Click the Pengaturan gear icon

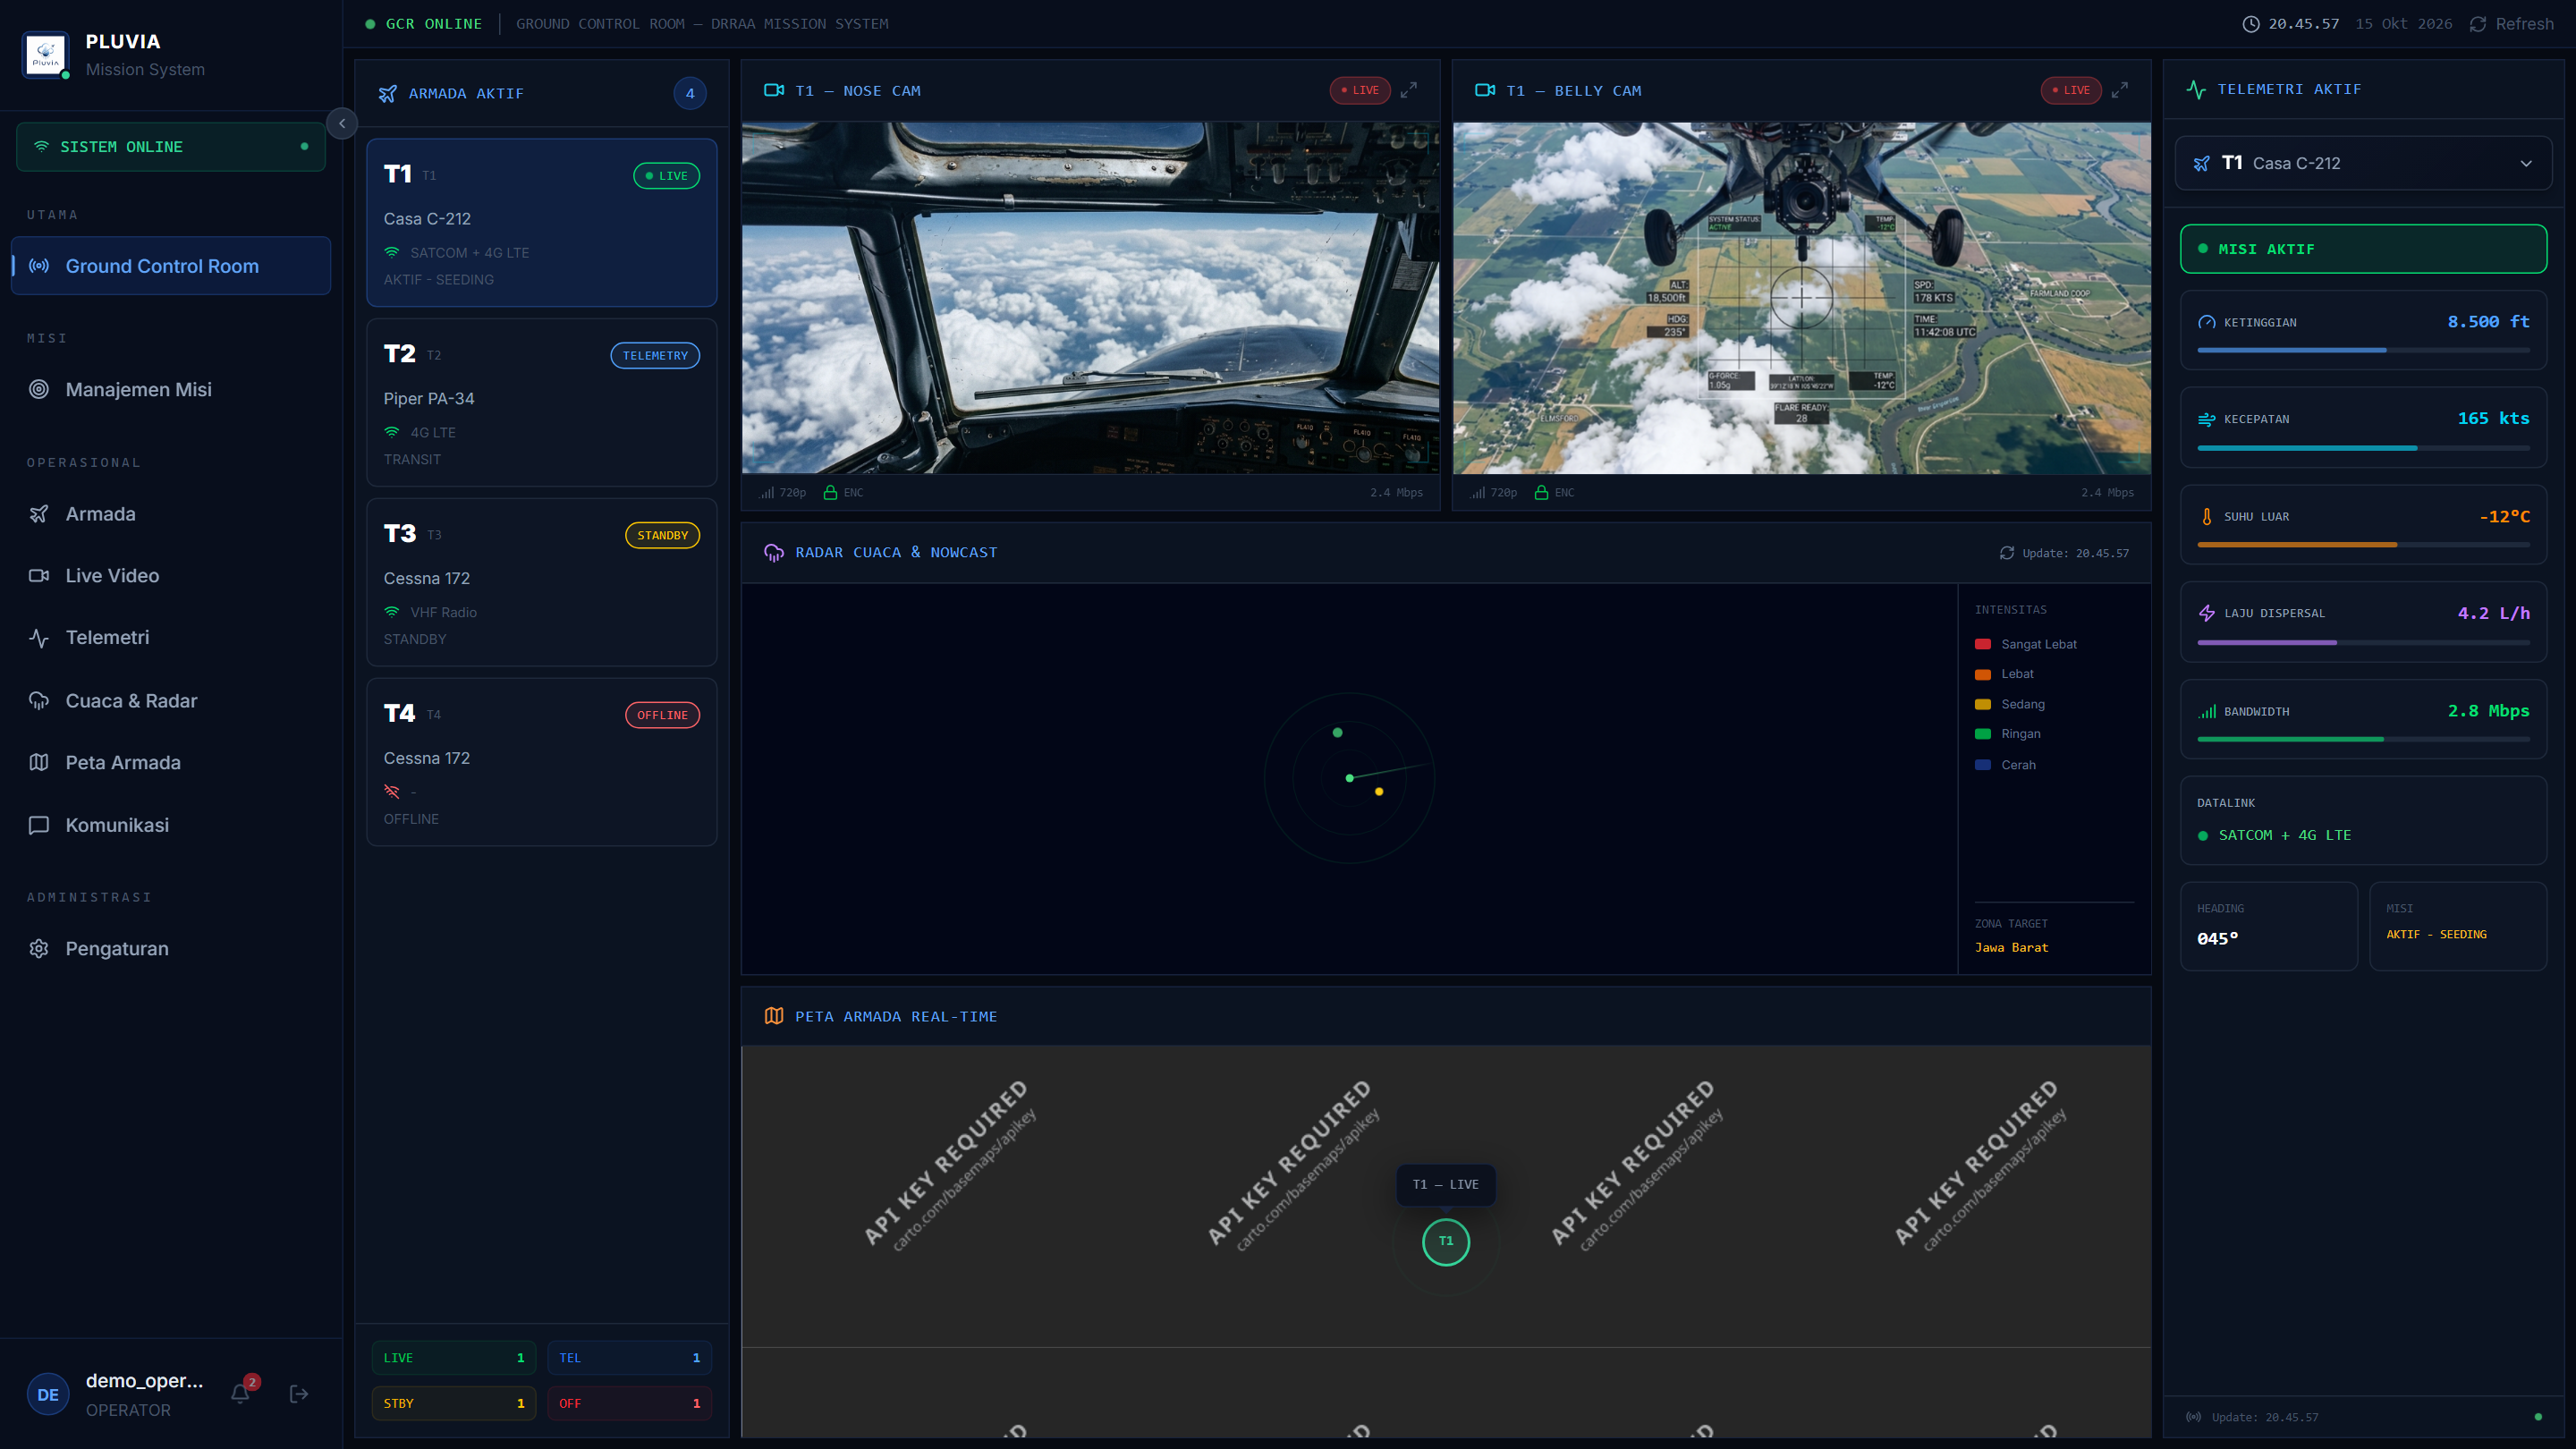click(39, 948)
